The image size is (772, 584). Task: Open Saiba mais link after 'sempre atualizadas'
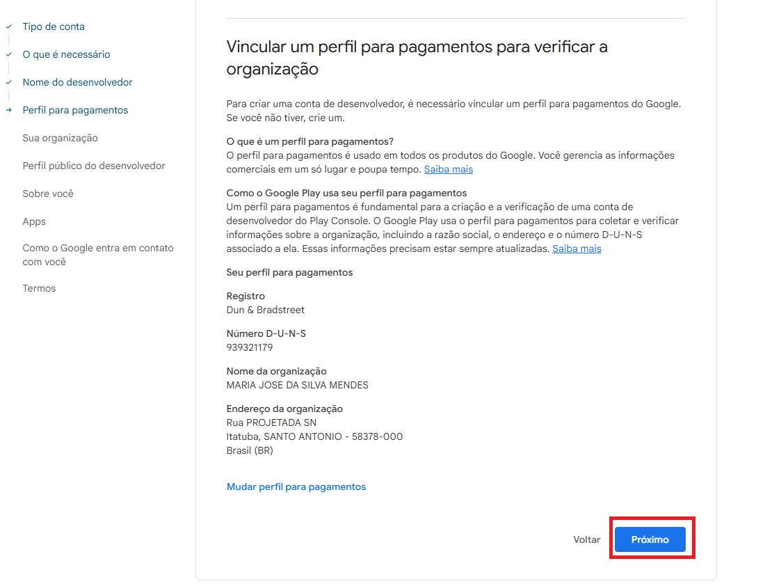(577, 248)
